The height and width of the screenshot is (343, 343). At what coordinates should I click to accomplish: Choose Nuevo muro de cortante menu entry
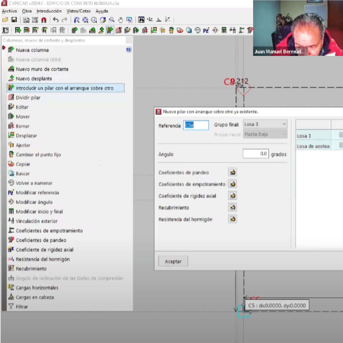coord(42,69)
